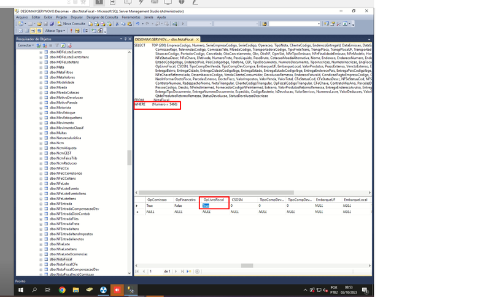The width and height of the screenshot is (491, 297).
Task: Click the Execute SQL red exclamation icon
Action: coord(71,31)
